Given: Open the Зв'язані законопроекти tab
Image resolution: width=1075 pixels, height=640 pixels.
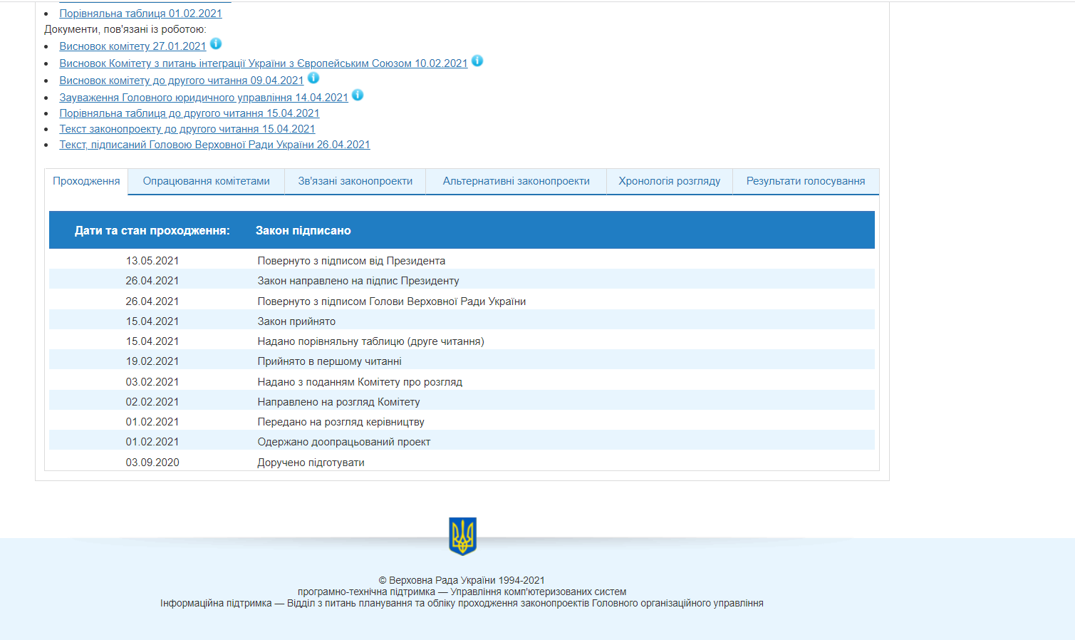Looking at the screenshot, I should click(355, 181).
